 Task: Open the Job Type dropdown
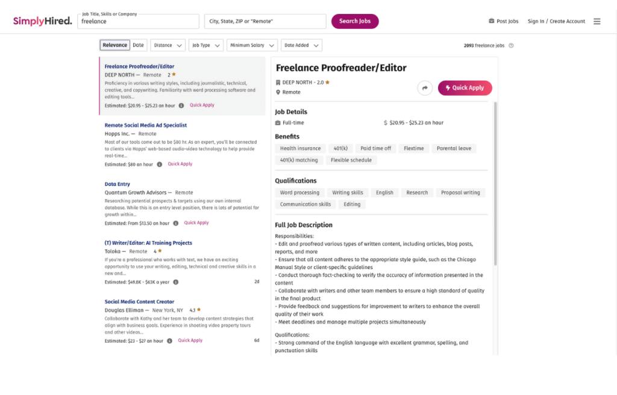(x=205, y=45)
